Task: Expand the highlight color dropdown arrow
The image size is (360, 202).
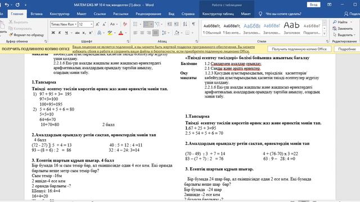Action: (x=115, y=33)
